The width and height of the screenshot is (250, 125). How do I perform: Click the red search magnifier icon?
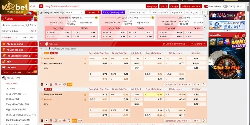pos(41,6)
